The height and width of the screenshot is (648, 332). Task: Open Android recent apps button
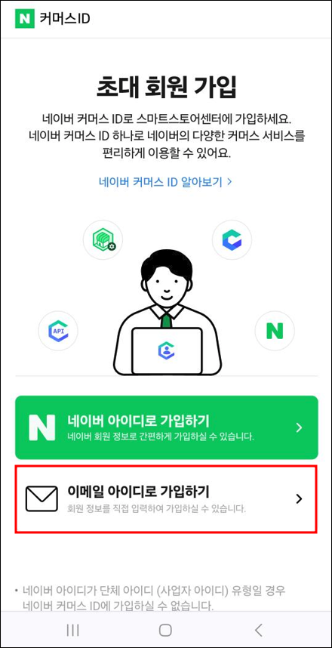pos(72,630)
